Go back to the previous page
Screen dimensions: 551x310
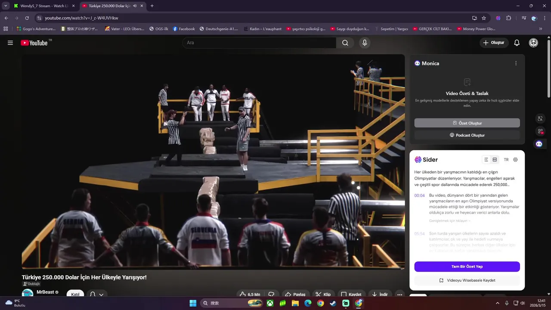tap(6, 18)
